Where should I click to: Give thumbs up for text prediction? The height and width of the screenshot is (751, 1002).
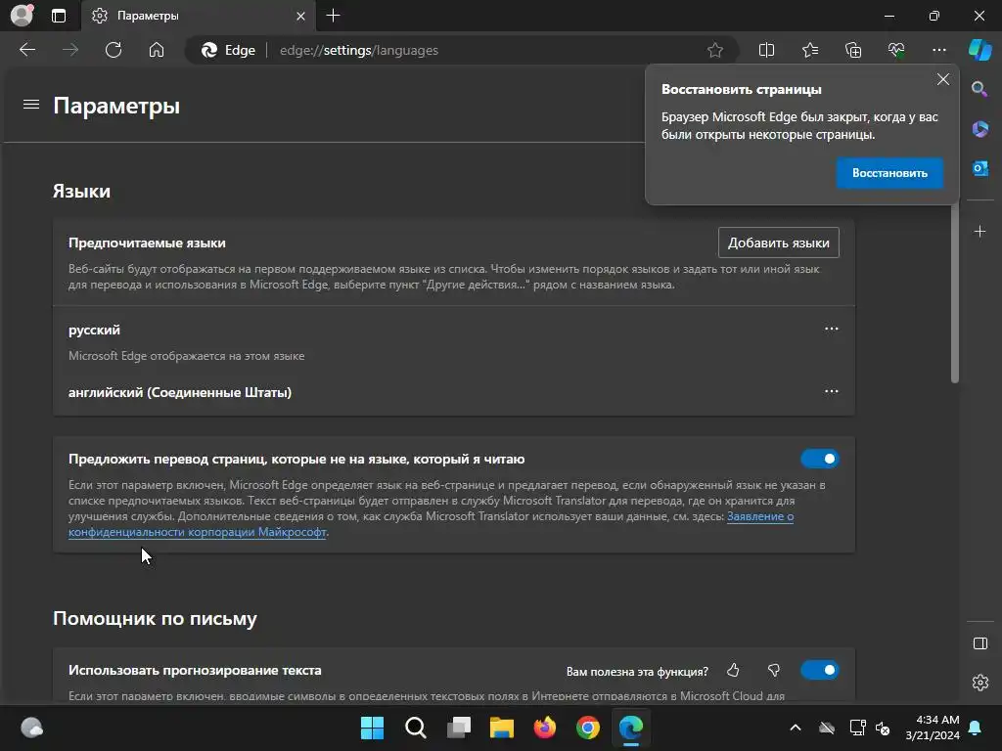coord(733,670)
